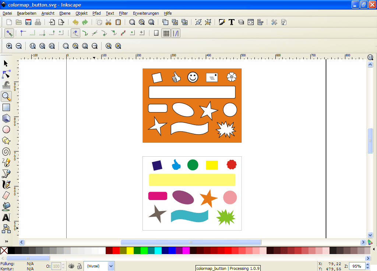This screenshot has height=271, width=377.
Task: Toggle snap nodes or handles button
Action: [x=75, y=33]
